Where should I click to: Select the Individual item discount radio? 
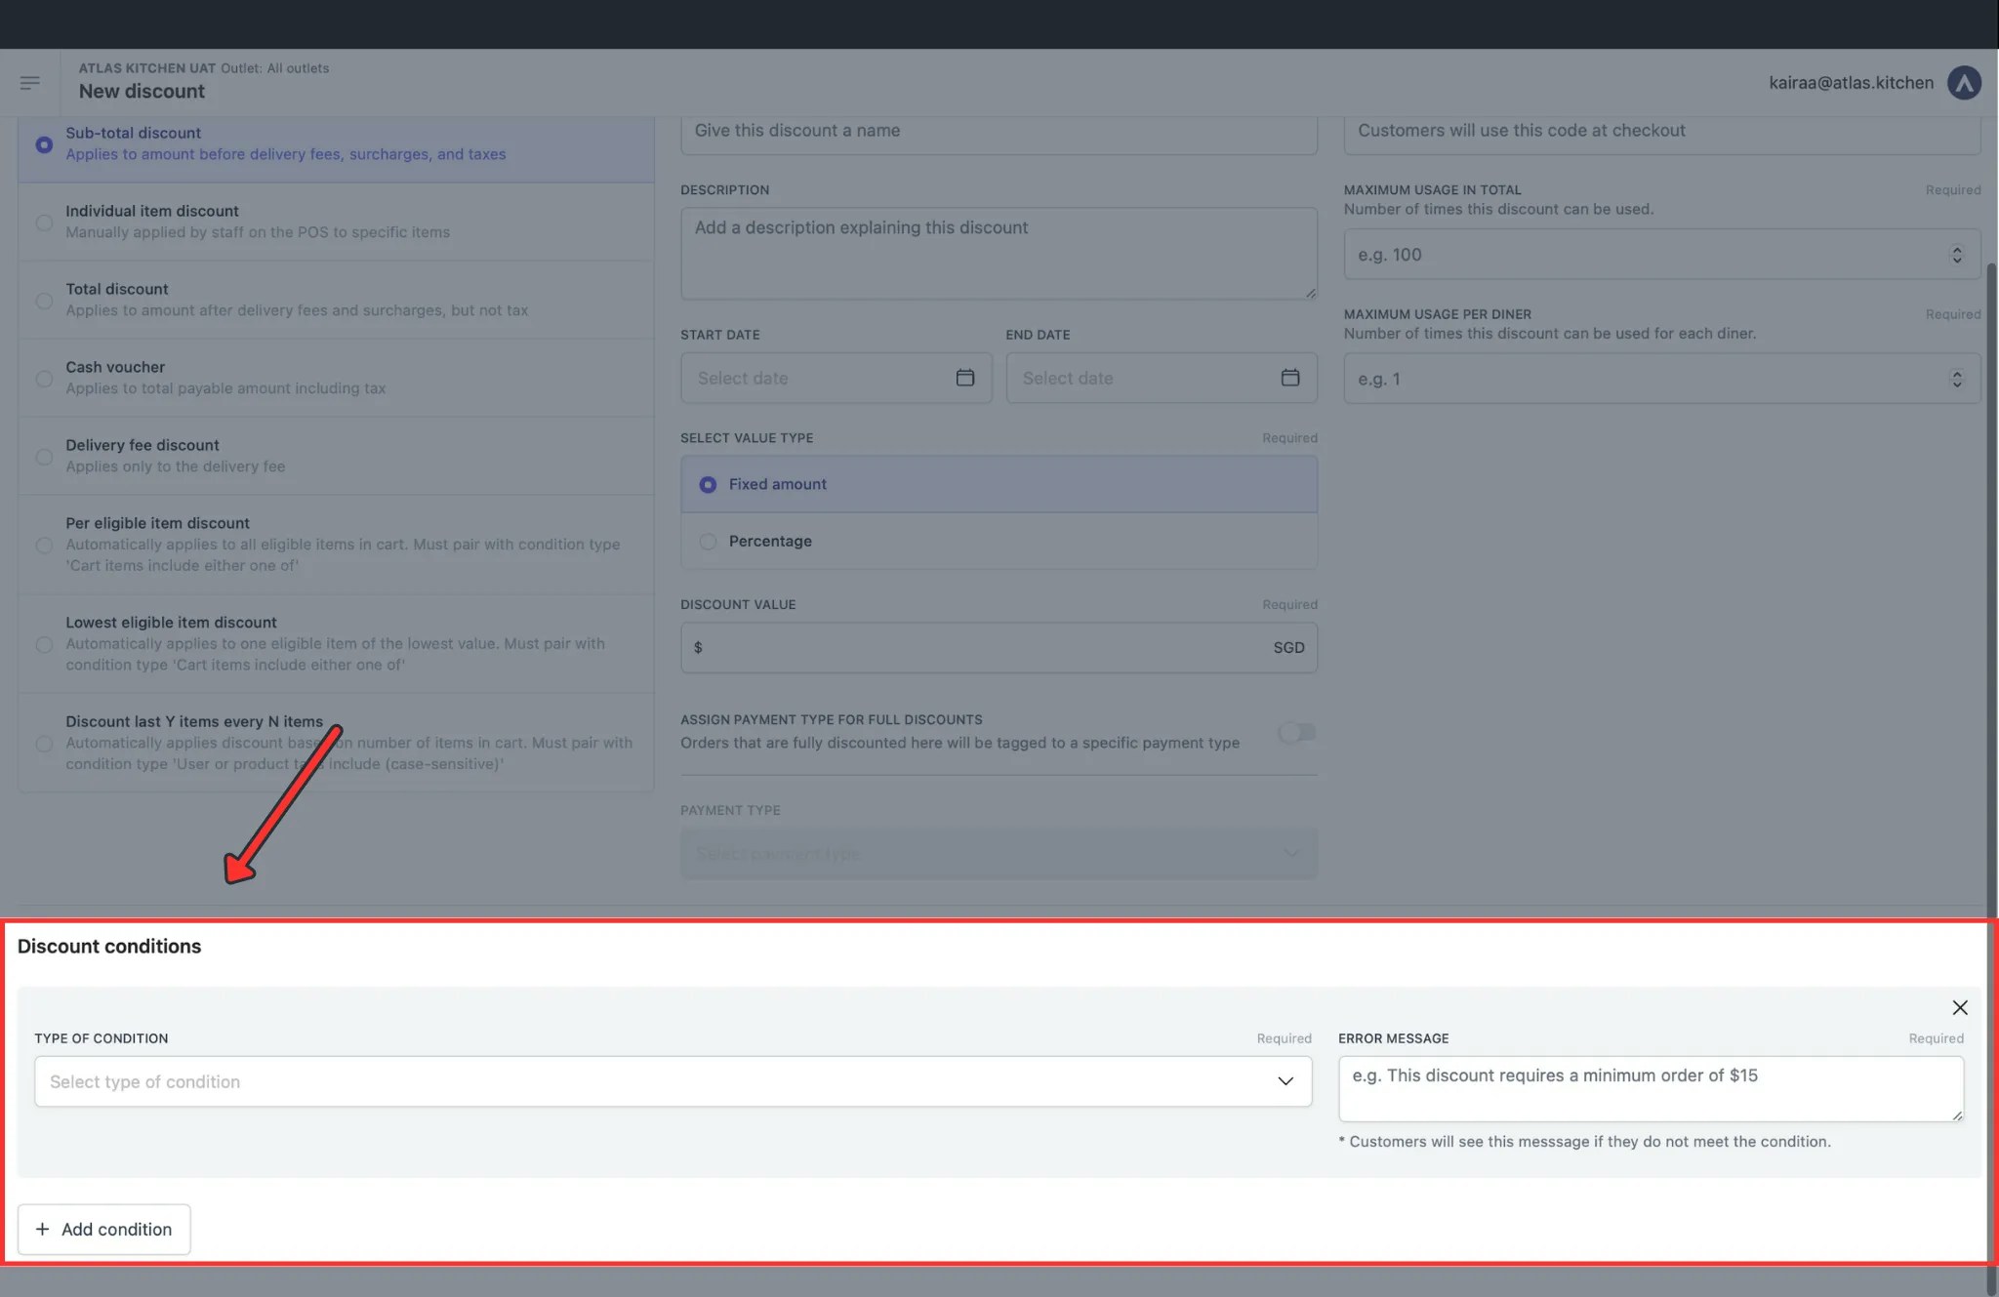tap(44, 223)
